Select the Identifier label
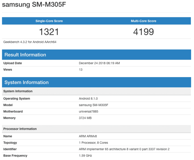 pyautogui.click(x=10, y=149)
